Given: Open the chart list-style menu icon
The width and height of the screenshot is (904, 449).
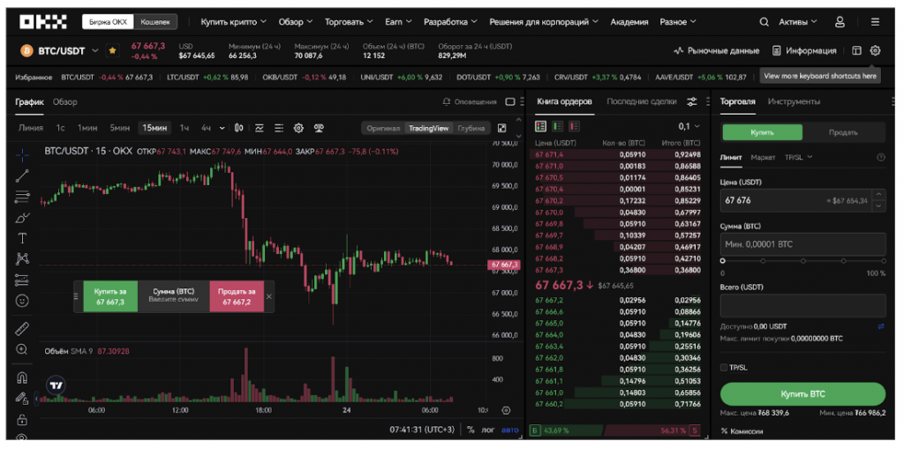Looking at the screenshot, I should 279,128.
